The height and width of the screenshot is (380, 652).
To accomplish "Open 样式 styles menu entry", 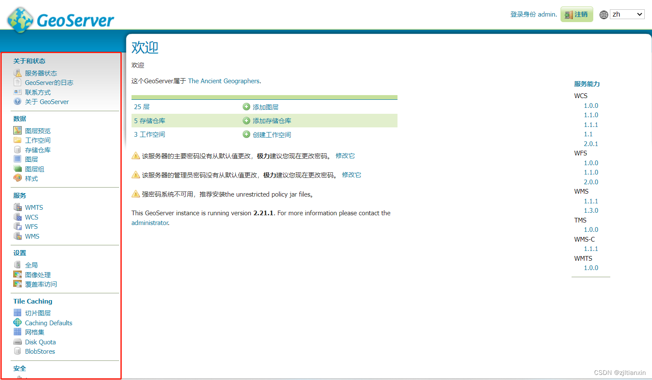I will coord(31,178).
